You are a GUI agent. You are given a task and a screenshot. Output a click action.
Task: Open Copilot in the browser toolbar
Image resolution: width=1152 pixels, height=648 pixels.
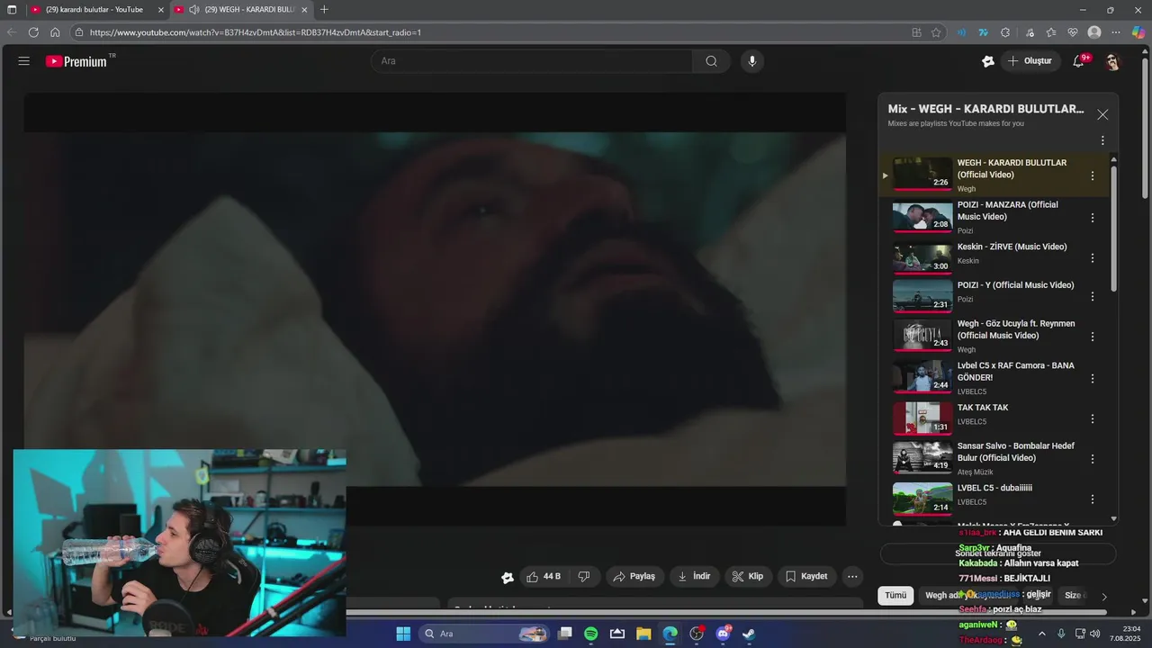(1138, 32)
